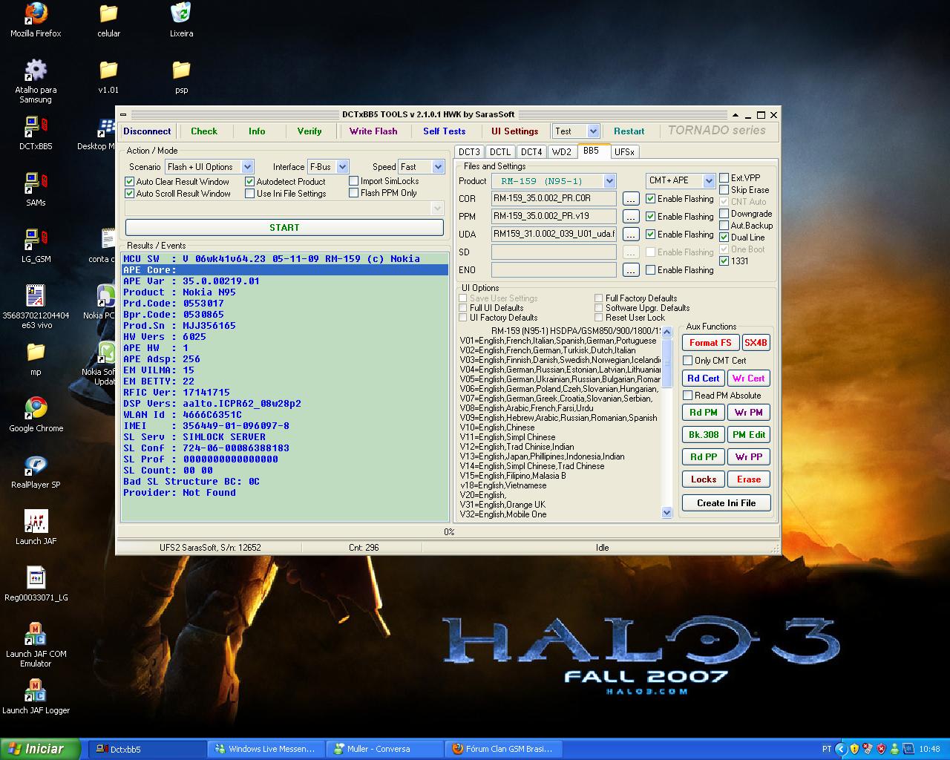The height and width of the screenshot is (760, 950).
Task: Open Mozilla Firefox desktop icon
Action: click(x=36, y=20)
